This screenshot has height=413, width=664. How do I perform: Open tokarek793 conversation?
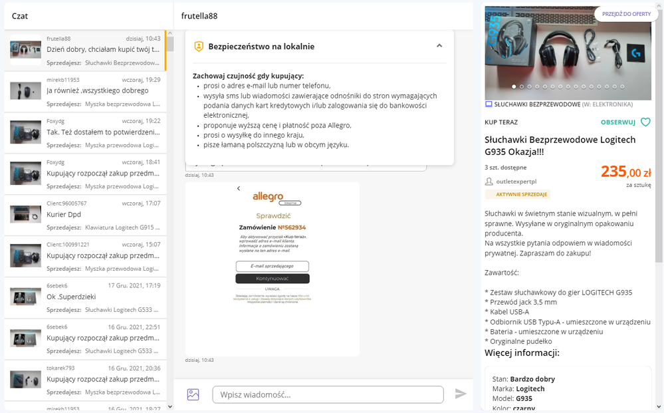(85, 379)
